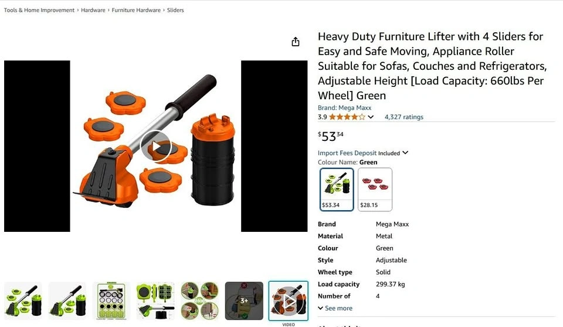Open the Sliders breadcrumb category

175,10
